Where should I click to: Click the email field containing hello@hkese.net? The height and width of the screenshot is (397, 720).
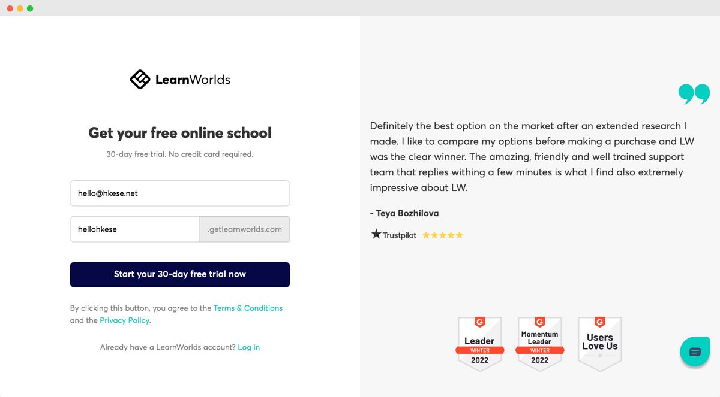[180, 193]
